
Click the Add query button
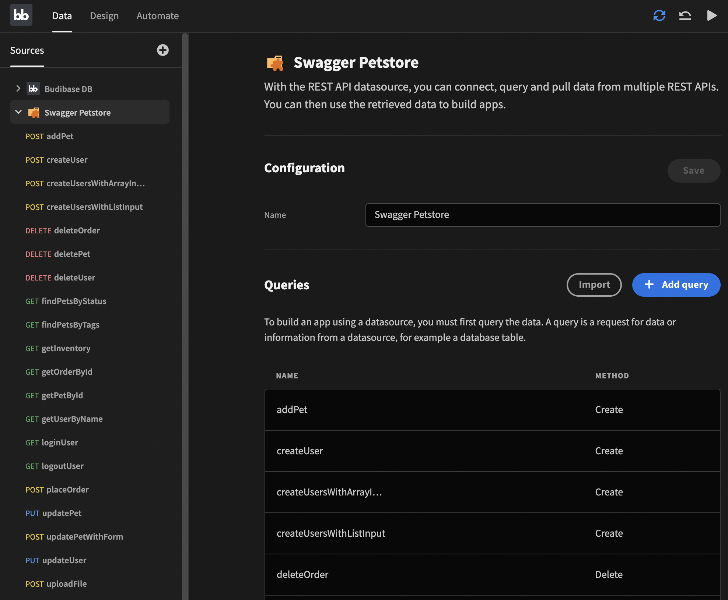676,285
